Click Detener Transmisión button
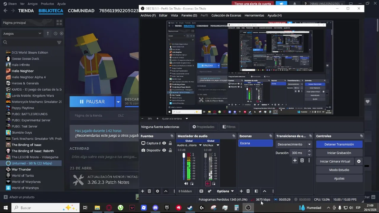This screenshot has height=213, width=379. [339, 144]
